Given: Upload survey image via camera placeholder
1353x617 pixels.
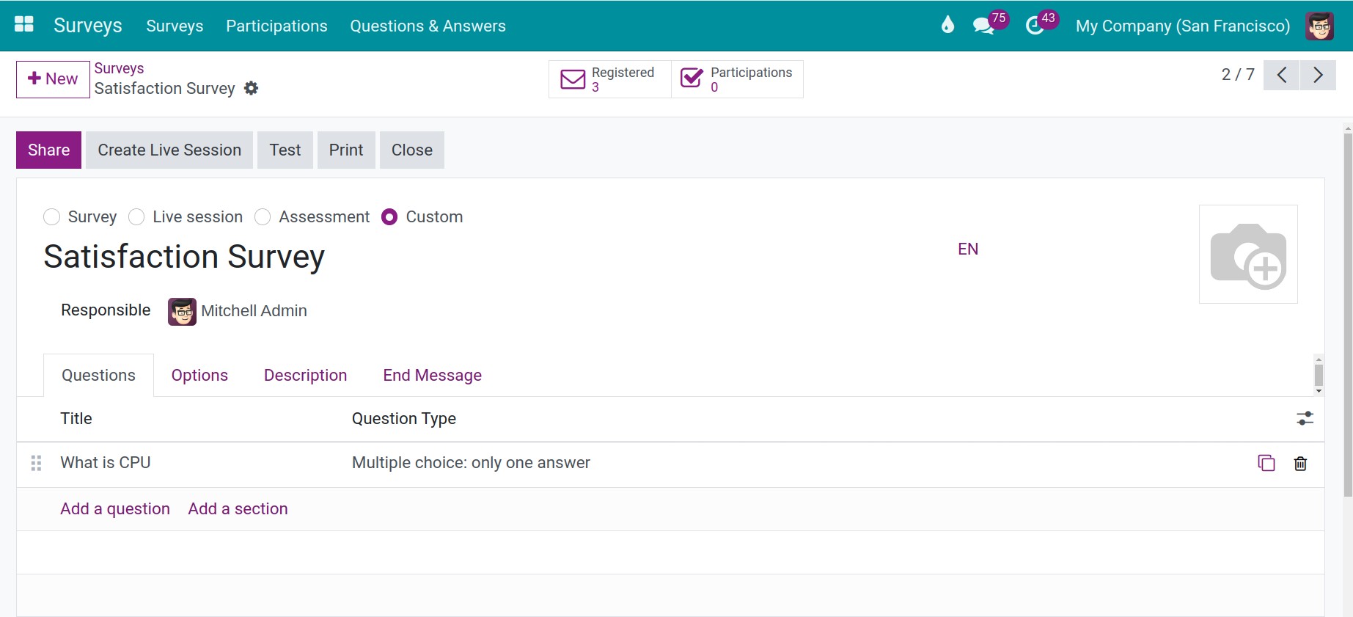Looking at the screenshot, I should tap(1248, 254).
